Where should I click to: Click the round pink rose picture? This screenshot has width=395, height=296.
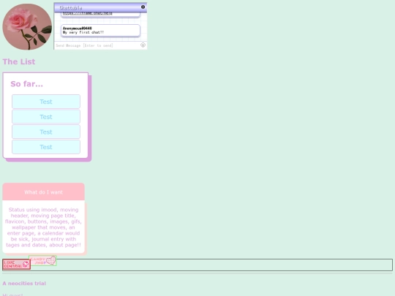coord(27,26)
